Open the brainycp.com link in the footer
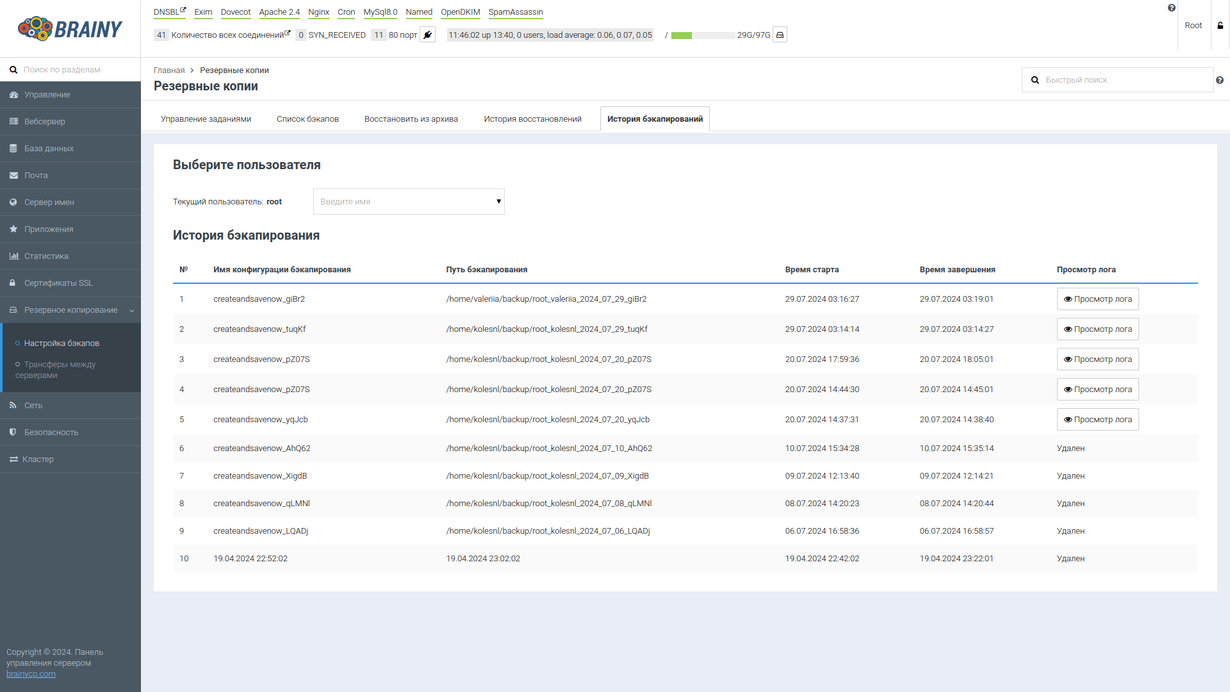This screenshot has height=692, width=1230. click(30, 673)
